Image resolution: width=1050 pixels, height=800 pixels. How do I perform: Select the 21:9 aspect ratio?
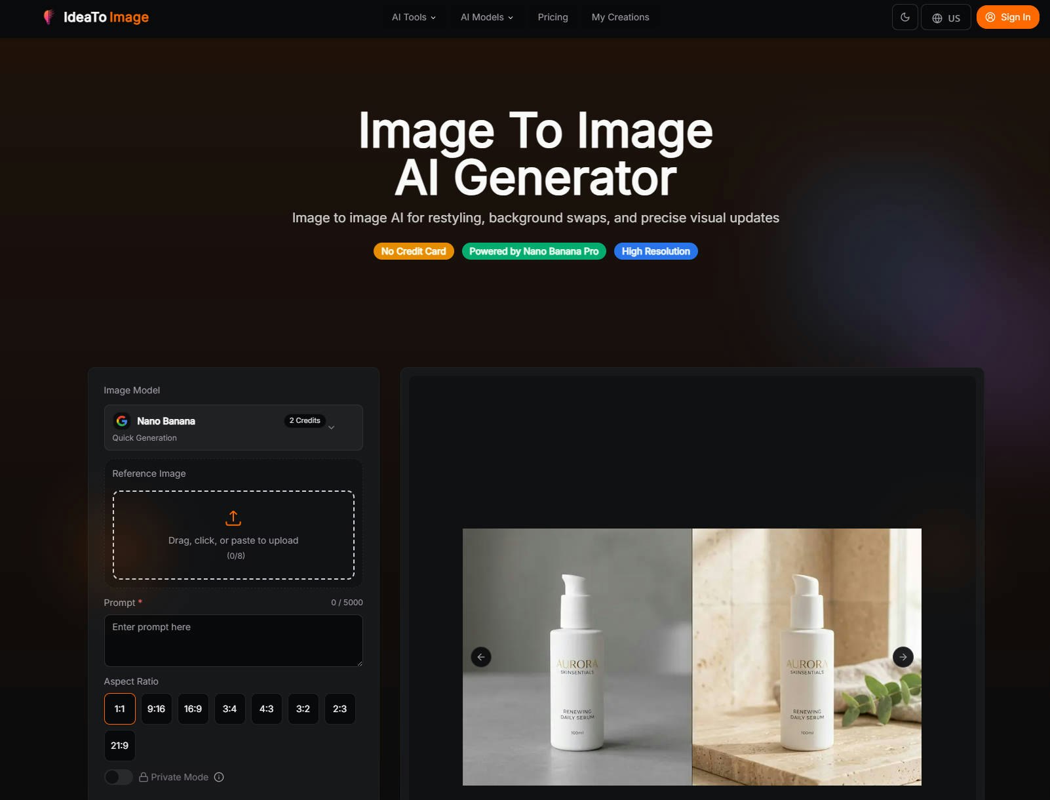coord(119,746)
